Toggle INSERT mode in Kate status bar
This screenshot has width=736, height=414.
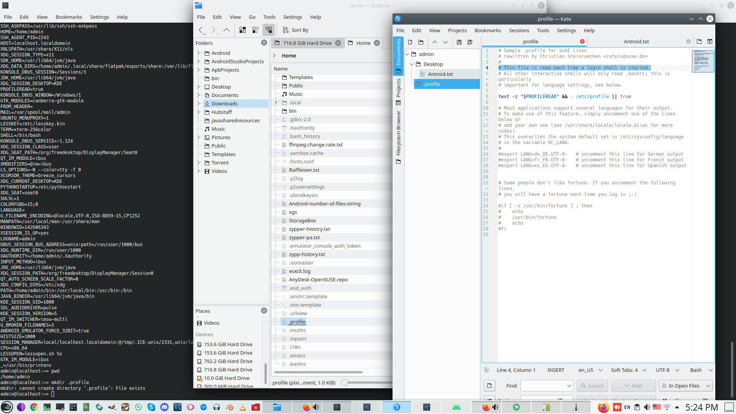(555, 370)
